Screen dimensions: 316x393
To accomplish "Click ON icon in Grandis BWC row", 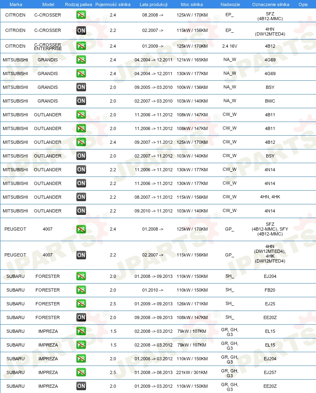I will click(81, 101).
